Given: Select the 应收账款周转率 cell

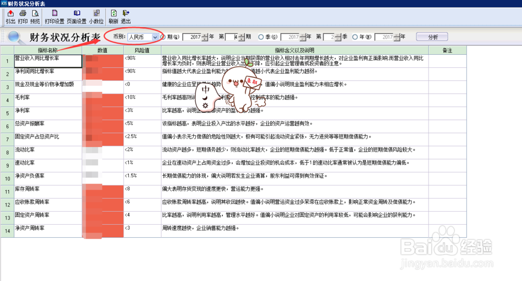Looking at the screenshot, I should click(x=48, y=205).
